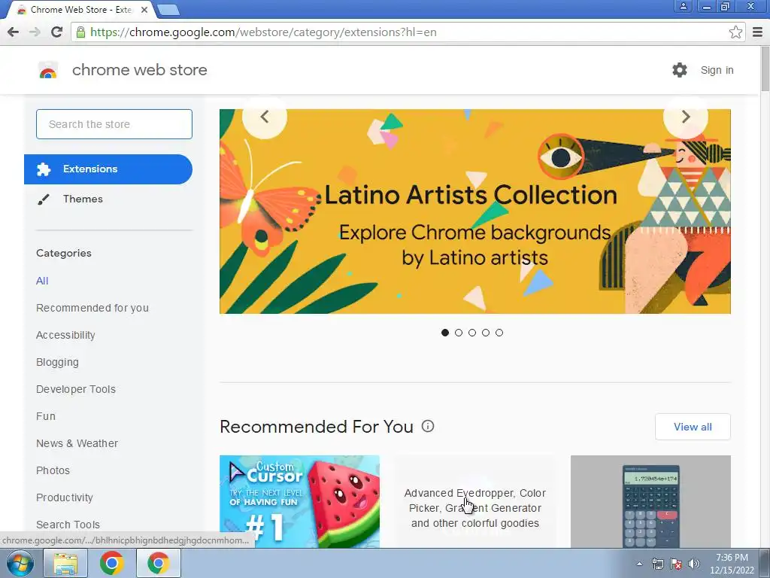Select second carousel dot indicator
The width and height of the screenshot is (770, 578).
click(x=459, y=333)
